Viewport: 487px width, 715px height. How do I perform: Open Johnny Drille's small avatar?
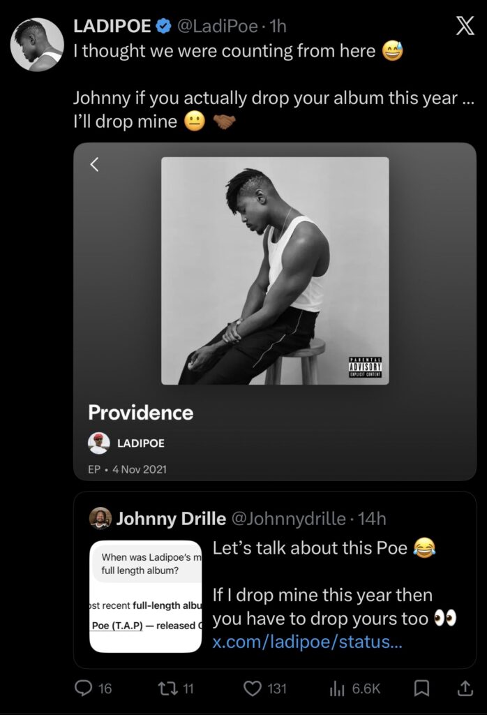click(100, 518)
